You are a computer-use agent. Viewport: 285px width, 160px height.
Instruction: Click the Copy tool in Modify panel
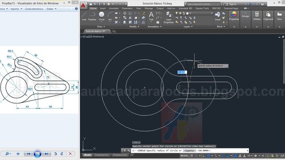pos(125,18)
